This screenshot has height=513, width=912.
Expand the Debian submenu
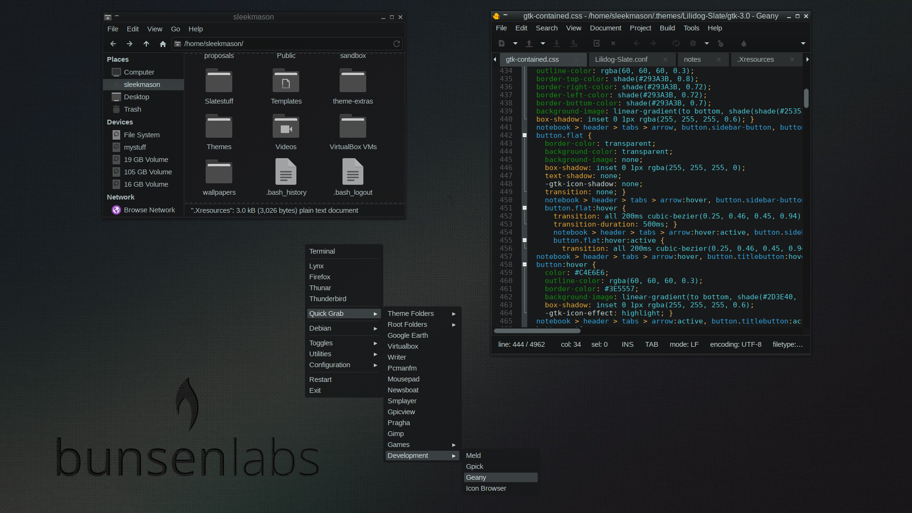pyautogui.click(x=343, y=328)
